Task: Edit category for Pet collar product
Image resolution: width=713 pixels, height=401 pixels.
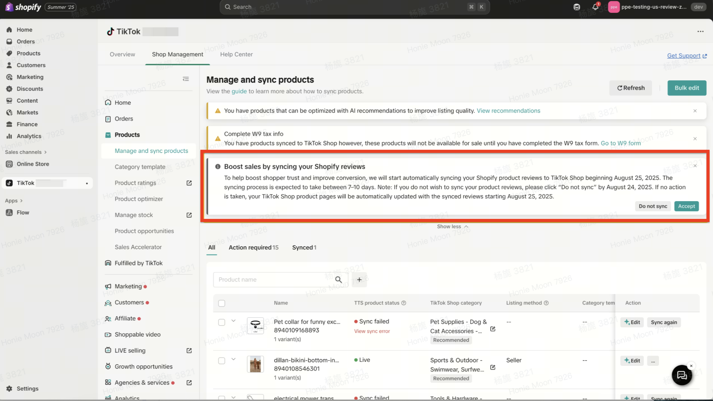Action: coord(493,329)
